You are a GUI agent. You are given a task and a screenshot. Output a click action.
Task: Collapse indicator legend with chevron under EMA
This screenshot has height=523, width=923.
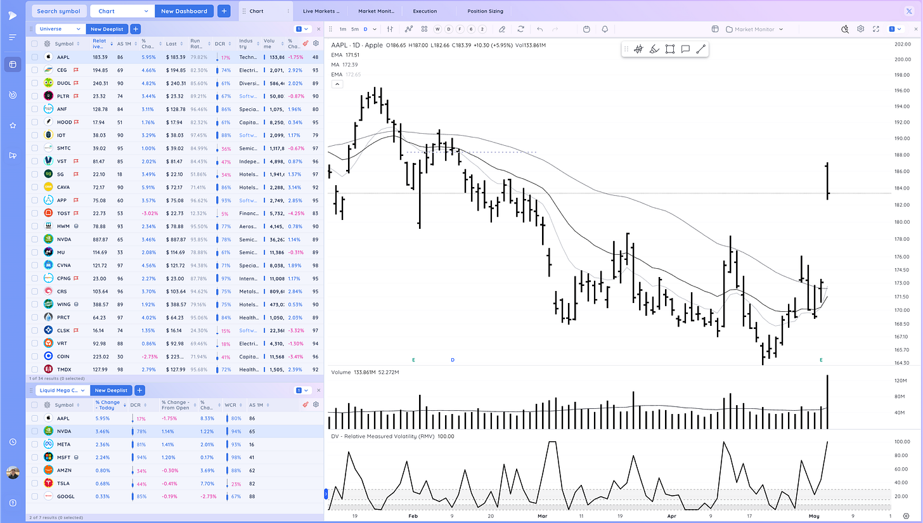337,84
